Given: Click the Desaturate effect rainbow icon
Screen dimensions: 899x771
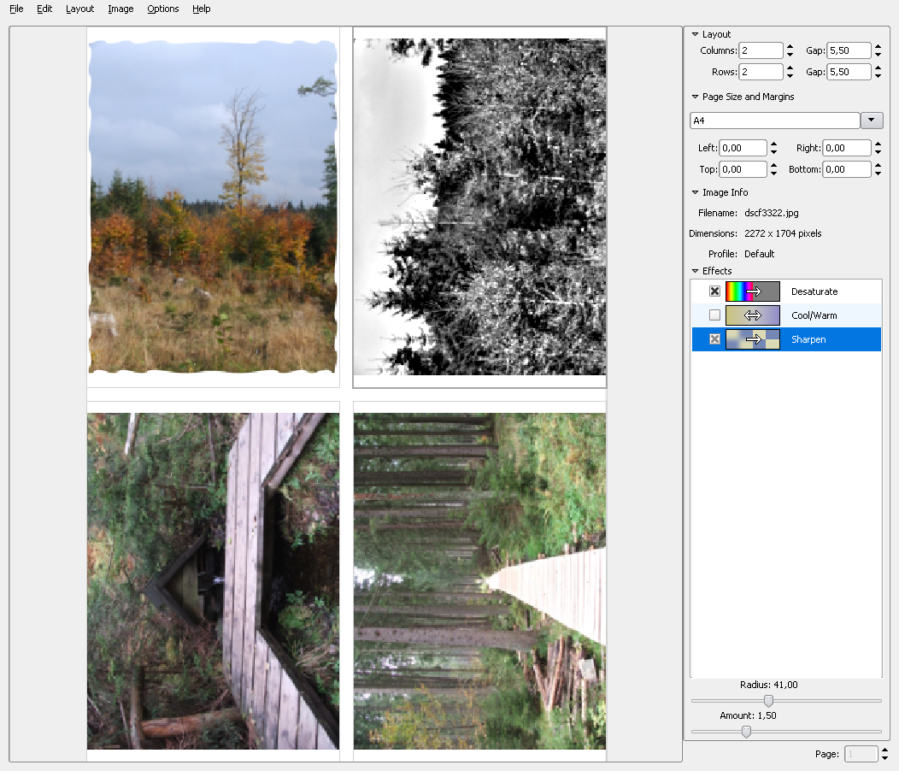Looking at the screenshot, I should (752, 291).
